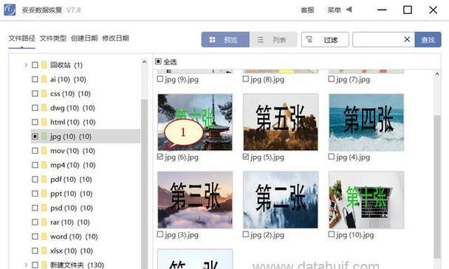Switch to the 修改日期 tab

coord(115,38)
